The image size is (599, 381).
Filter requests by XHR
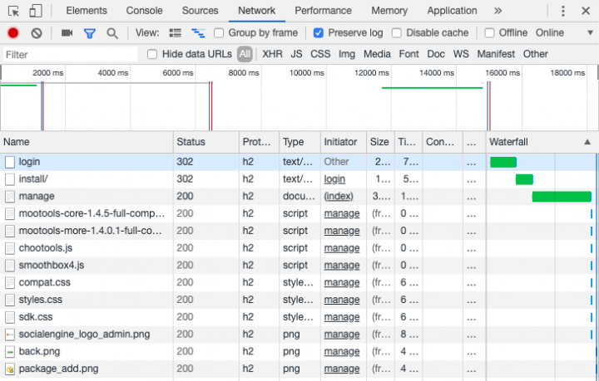tap(272, 54)
